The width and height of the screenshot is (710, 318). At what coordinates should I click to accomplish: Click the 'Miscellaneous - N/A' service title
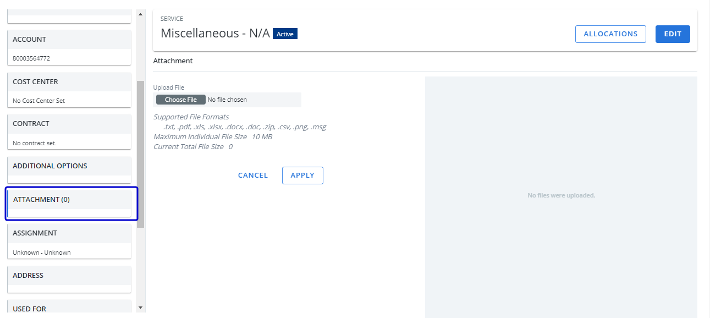[215, 34]
